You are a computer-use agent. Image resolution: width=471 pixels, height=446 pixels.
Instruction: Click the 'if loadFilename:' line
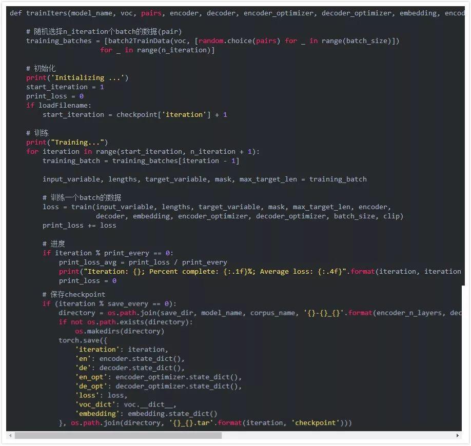(x=58, y=105)
